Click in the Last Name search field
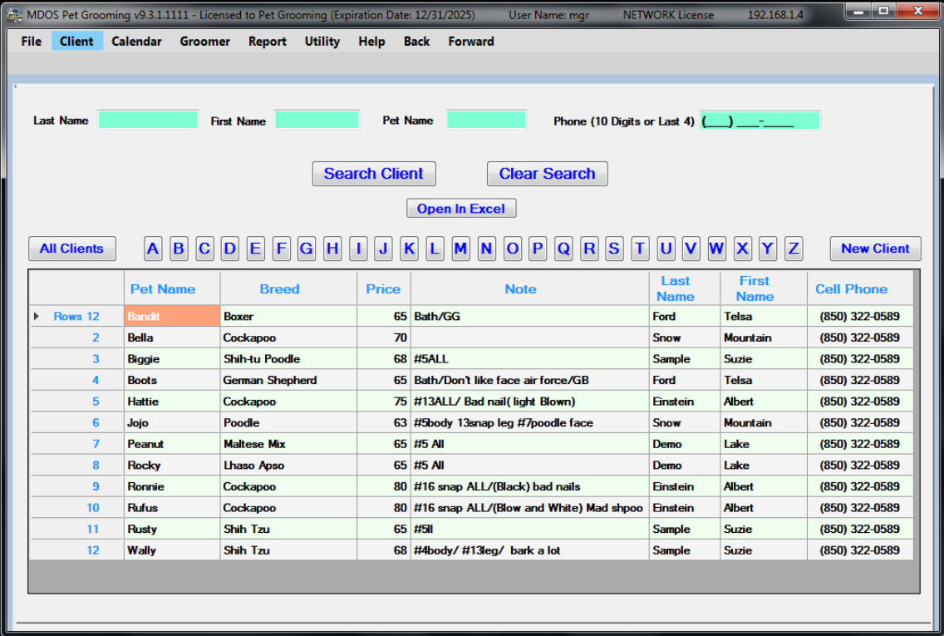The height and width of the screenshot is (636, 944). (148, 119)
